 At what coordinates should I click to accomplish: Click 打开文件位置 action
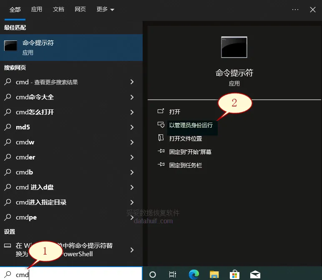click(x=185, y=139)
